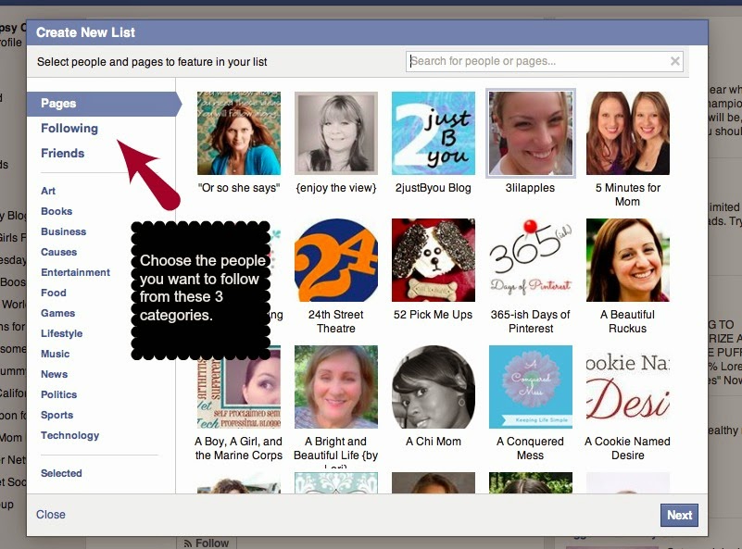Pick the {enjoy the view} page photo
Screen dimensions: 742x549
[335, 133]
